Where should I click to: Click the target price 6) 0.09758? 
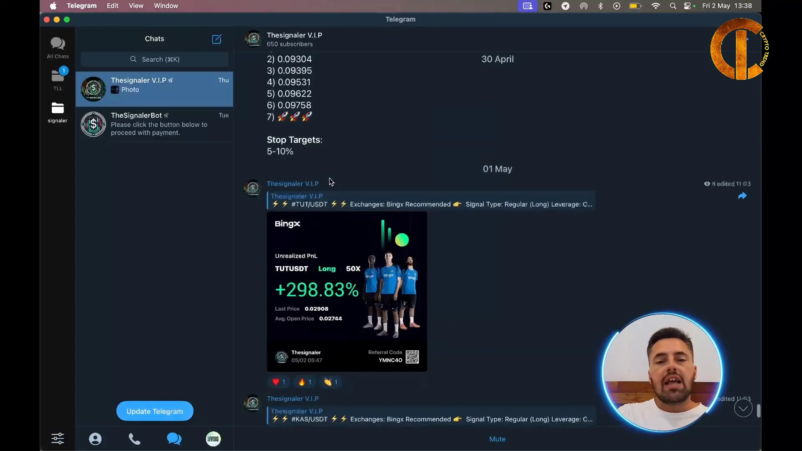tap(289, 105)
